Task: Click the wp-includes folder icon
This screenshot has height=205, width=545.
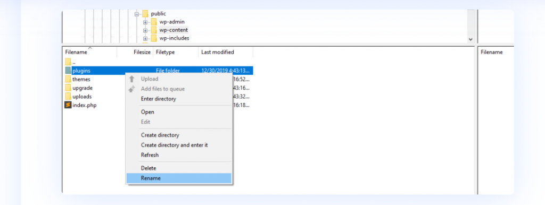Action: (x=154, y=38)
